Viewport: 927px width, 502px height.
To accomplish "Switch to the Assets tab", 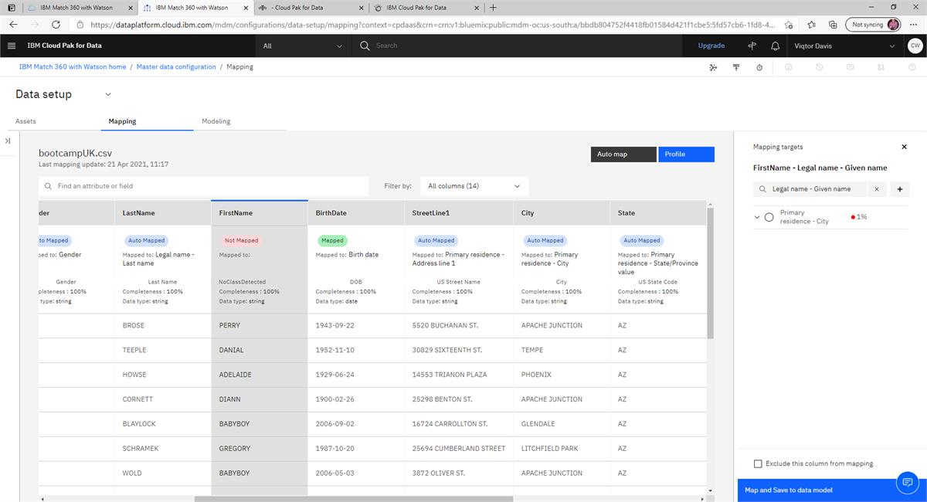I will coord(25,121).
